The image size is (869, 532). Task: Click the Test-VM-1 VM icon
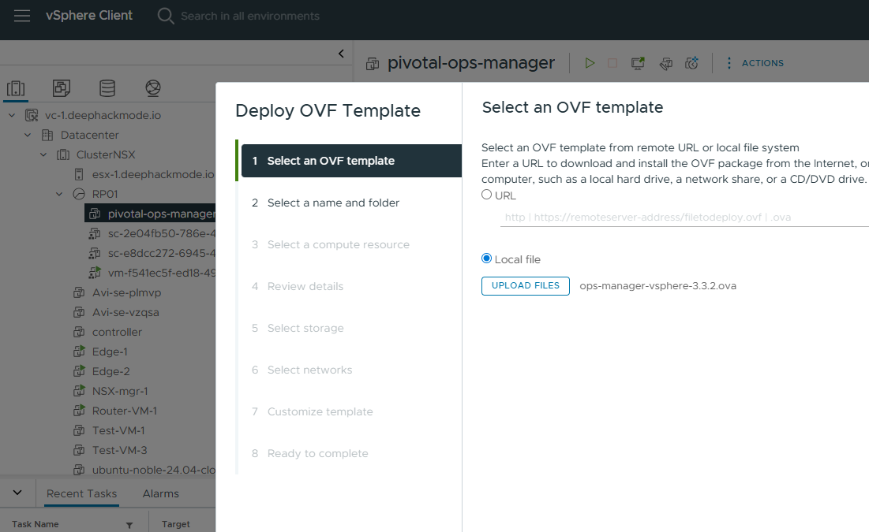point(79,430)
